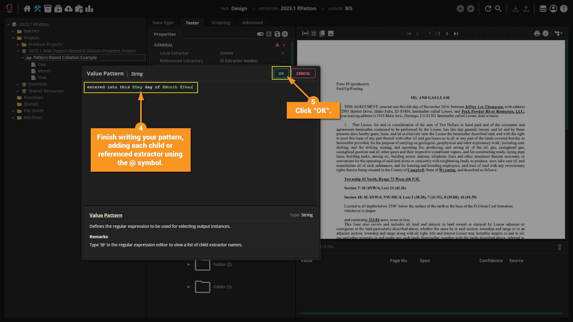This screenshot has height=322, width=573.
Task: Collapse the GENERAL properties section
Action: (x=284, y=45)
